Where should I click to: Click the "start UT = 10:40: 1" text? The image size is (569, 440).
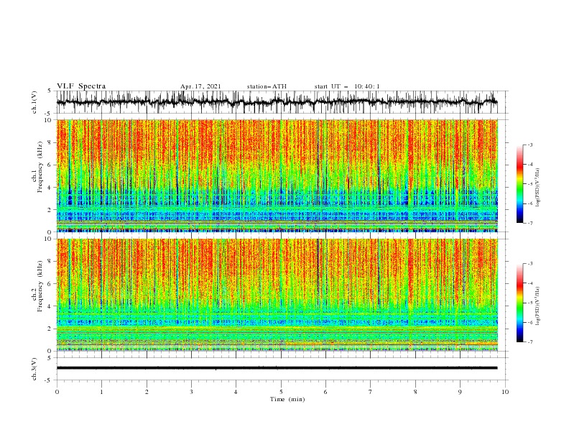click(x=347, y=86)
